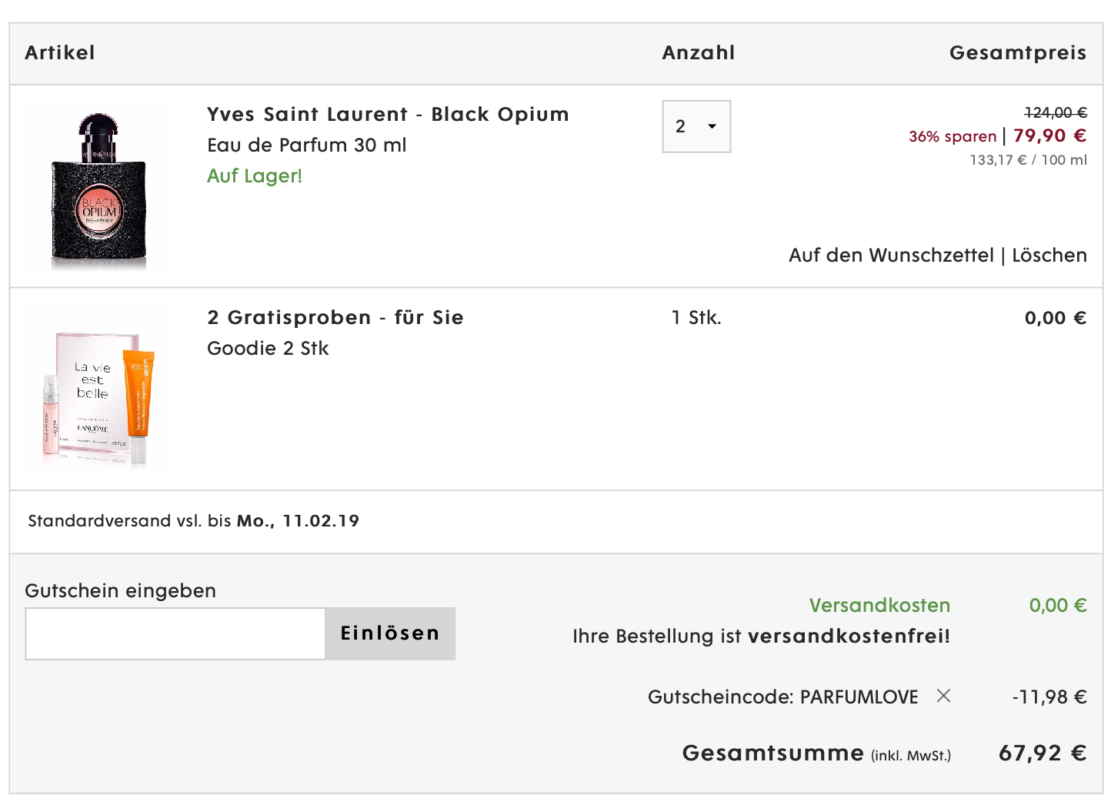Click the Anzahl column header
1111x802 pixels.
pos(699,53)
